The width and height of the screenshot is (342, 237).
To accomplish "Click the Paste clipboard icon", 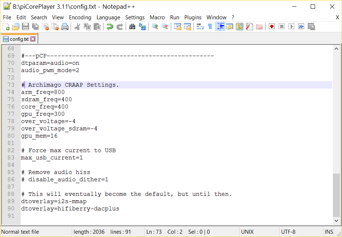I will [97, 27].
